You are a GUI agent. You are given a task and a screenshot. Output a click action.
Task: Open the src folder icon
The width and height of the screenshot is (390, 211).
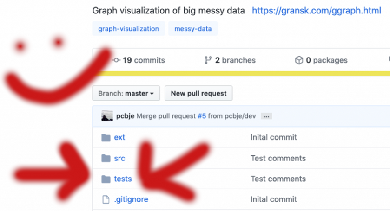click(x=106, y=159)
